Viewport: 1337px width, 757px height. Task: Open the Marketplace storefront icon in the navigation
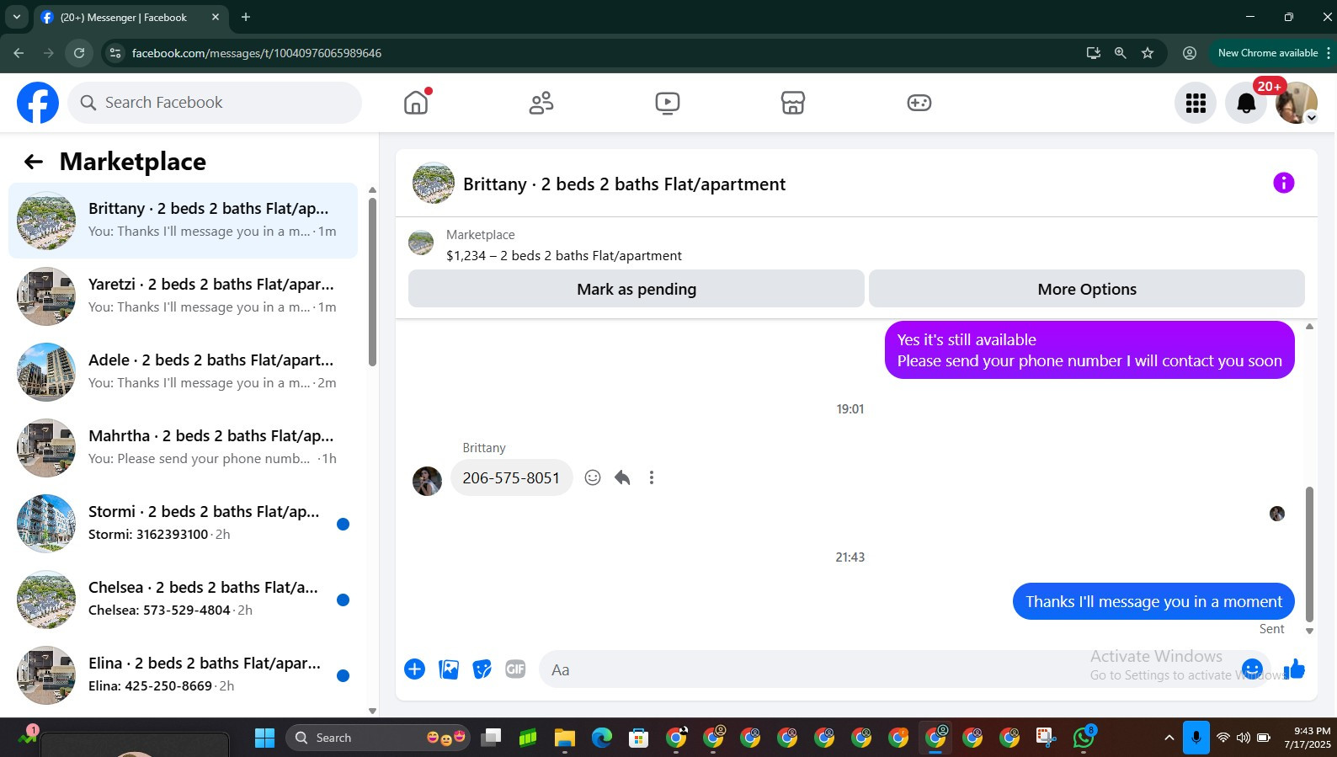793,103
